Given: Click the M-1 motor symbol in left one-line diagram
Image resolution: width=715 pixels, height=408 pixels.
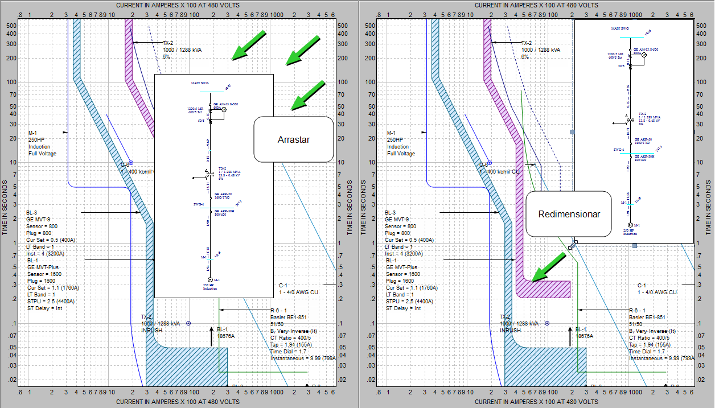Looking at the screenshot, I should tap(209, 280).
